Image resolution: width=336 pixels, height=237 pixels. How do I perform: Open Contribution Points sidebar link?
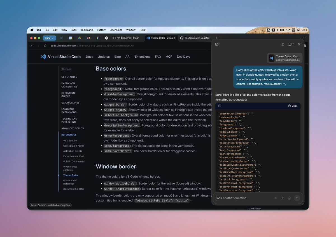pos(74,146)
